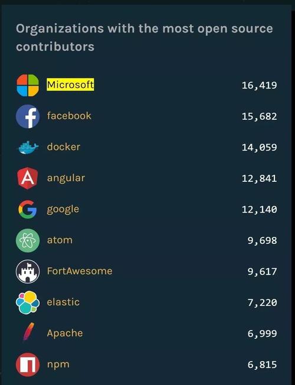Click Microsoft's 16,419 contributor count
295x385 pixels.
(x=260, y=86)
